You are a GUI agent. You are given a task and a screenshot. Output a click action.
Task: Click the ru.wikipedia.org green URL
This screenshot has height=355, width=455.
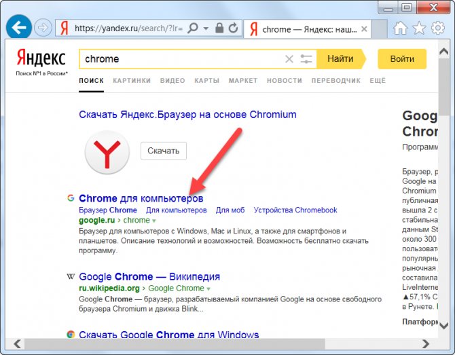[x=109, y=288]
